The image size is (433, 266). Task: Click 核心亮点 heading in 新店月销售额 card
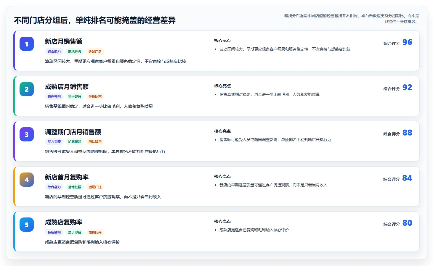coord(222,41)
